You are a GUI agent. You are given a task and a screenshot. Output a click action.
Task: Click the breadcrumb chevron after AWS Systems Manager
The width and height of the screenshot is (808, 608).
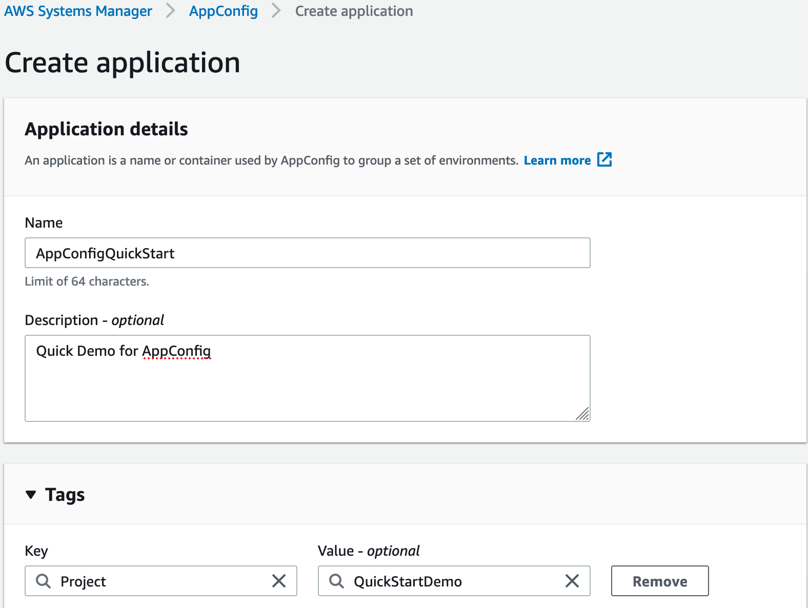pyautogui.click(x=171, y=11)
